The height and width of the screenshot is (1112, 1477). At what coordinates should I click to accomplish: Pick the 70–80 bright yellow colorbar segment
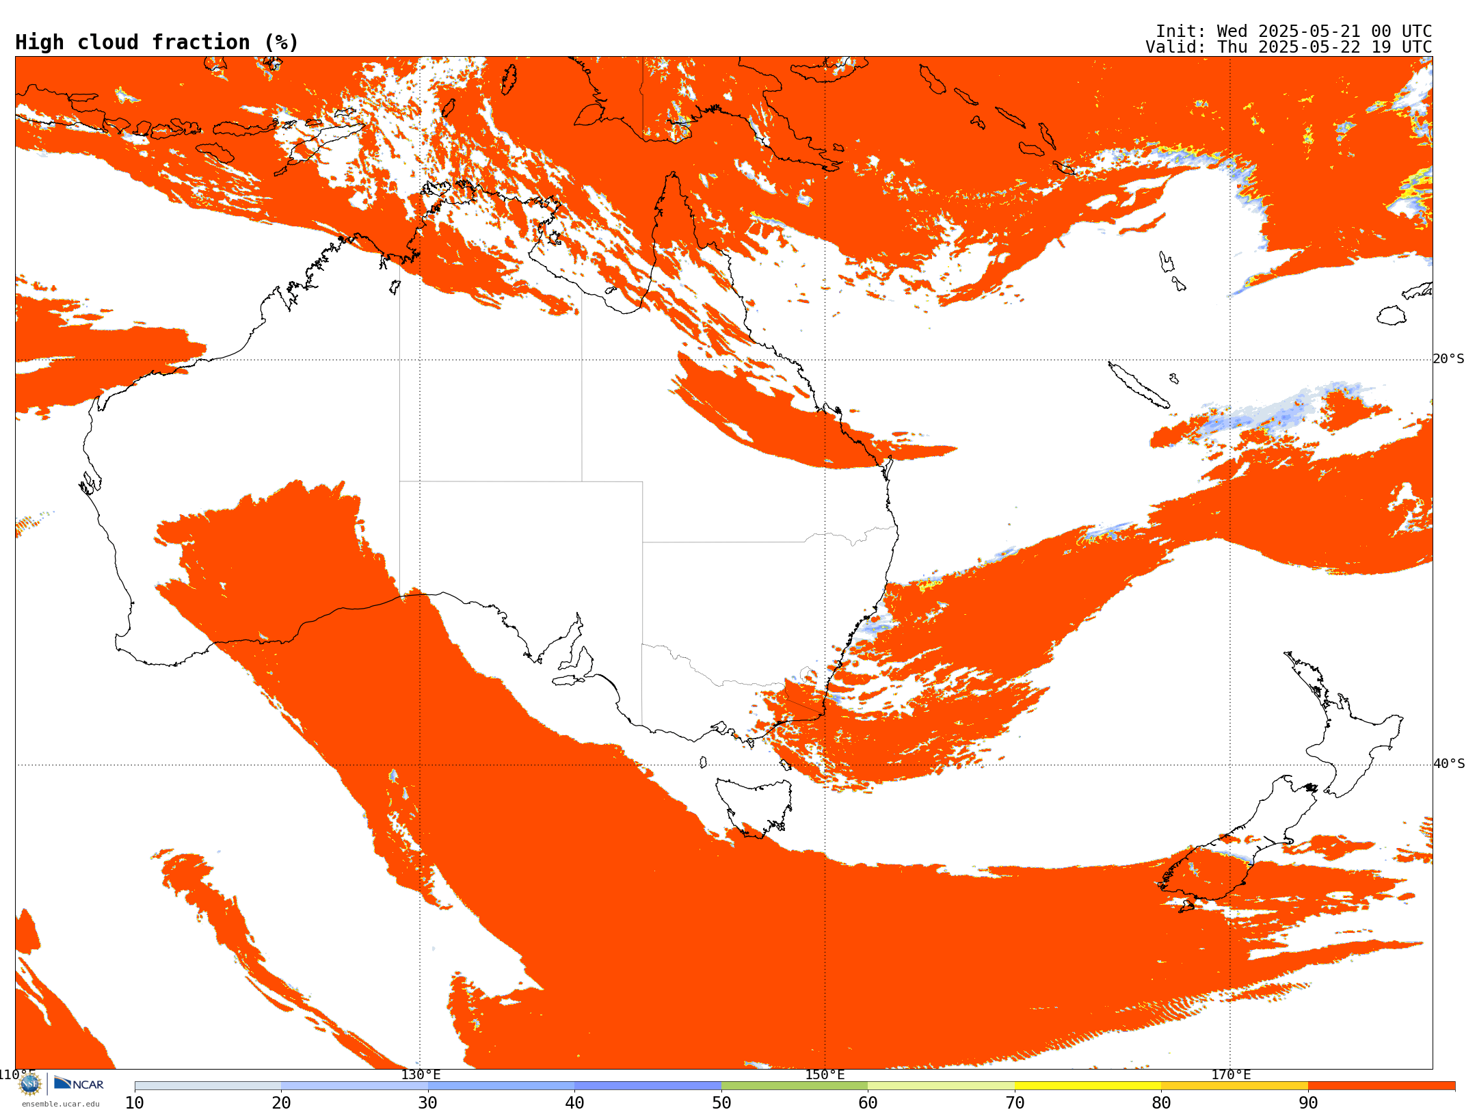point(1088,1086)
